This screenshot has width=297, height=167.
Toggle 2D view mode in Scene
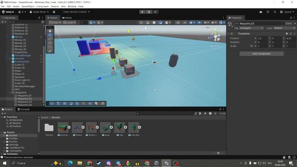[x=178, y=23]
